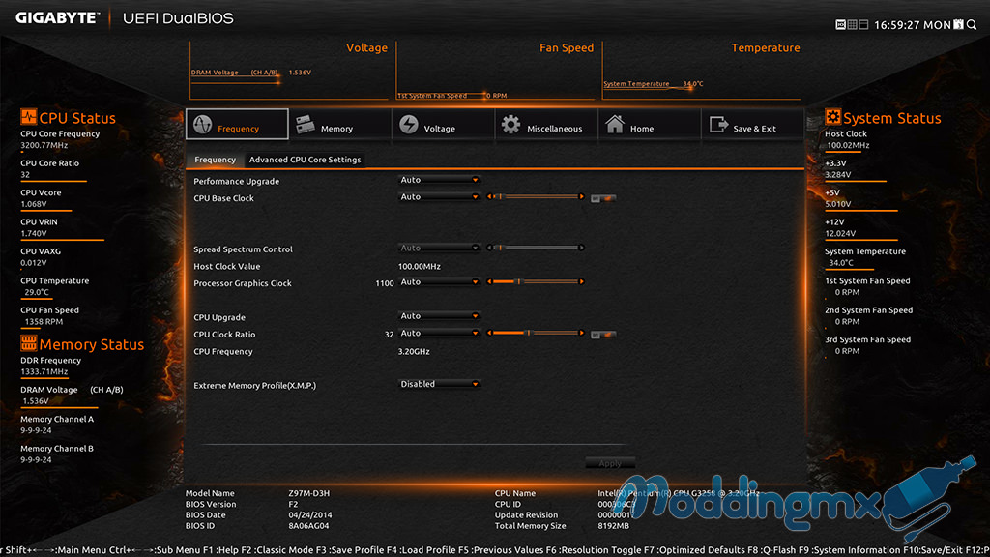Image resolution: width=990 pixels, height=557 pixels.
Task: Click the icon between MON and the magnifier
Action: 958,24
